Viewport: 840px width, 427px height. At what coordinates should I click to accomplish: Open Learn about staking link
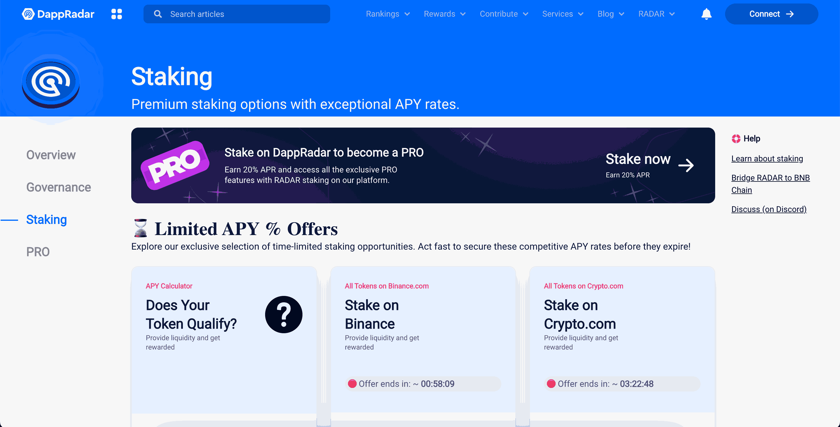click(767, 159)
